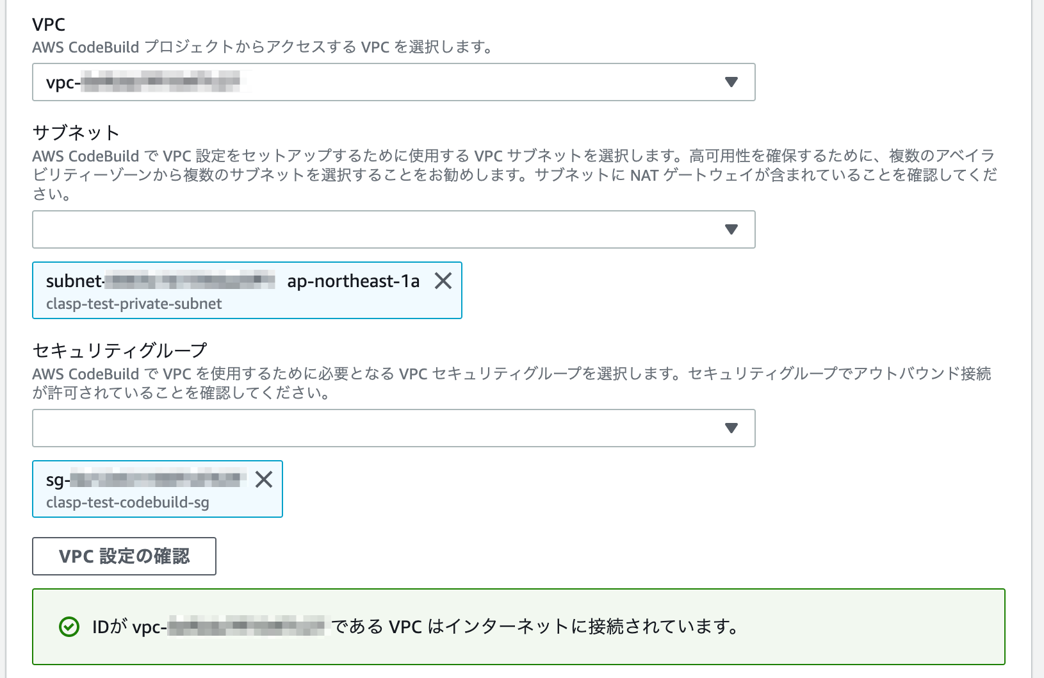Click the セキュリティグループ section heading
The width and height of the screenshot is (1044, 678).
pos(120,351)
